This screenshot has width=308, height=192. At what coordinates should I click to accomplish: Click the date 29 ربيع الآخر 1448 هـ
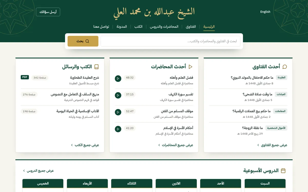coord(250,134)
